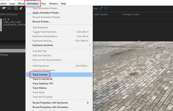Toggle the snap collapsed compositions icon

(x=106, y=8)
